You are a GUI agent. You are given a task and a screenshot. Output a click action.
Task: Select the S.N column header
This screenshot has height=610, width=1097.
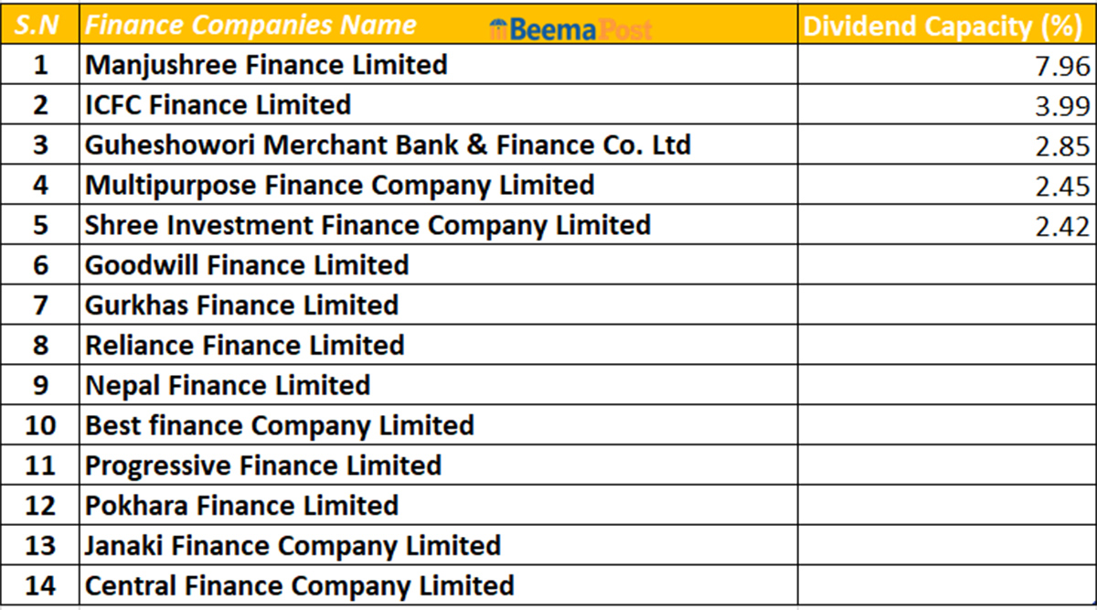[x=39, y=26]
